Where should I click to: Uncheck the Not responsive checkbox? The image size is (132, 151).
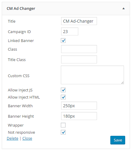point(63,132)
